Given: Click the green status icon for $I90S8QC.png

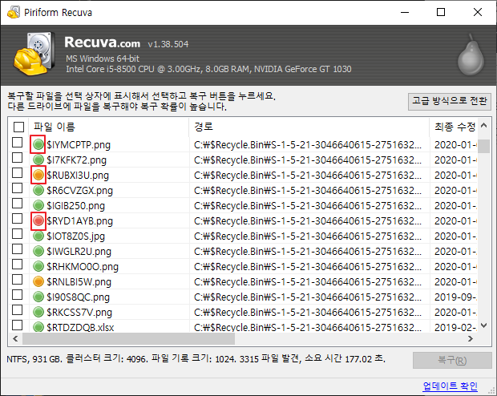Looking at the screenshot, I should [38, 297].
